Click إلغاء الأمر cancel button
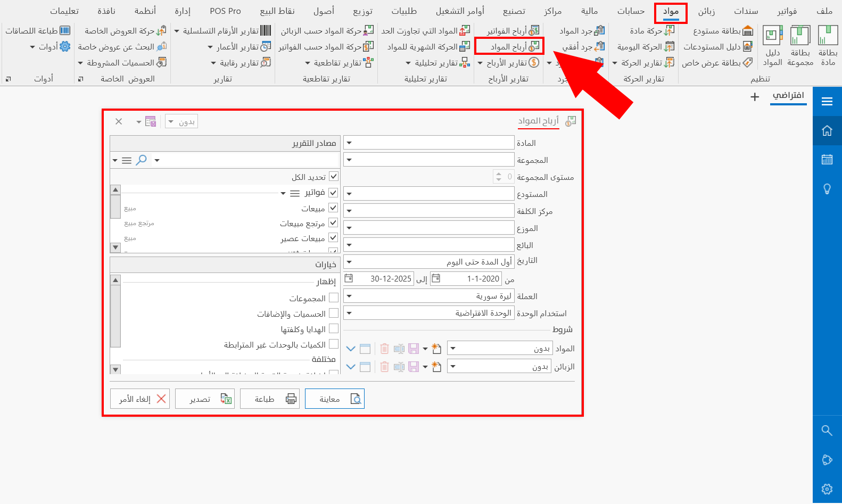Screen dimensions: 842x504 tap(140, 399)
